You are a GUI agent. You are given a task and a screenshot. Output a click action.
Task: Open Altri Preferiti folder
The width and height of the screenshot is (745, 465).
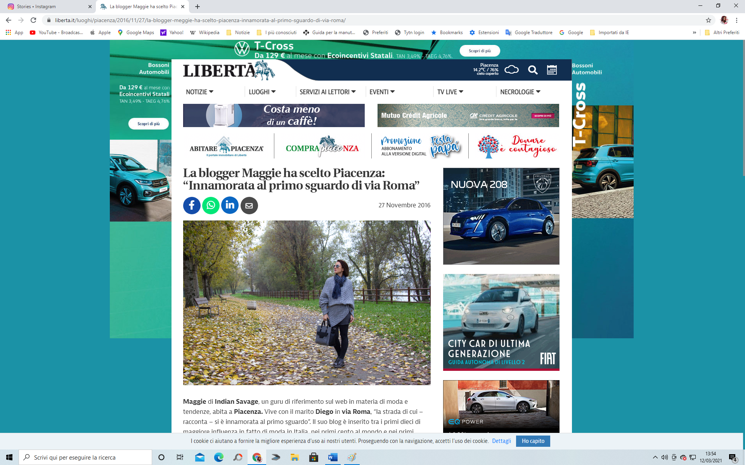[x=722, y=33]
